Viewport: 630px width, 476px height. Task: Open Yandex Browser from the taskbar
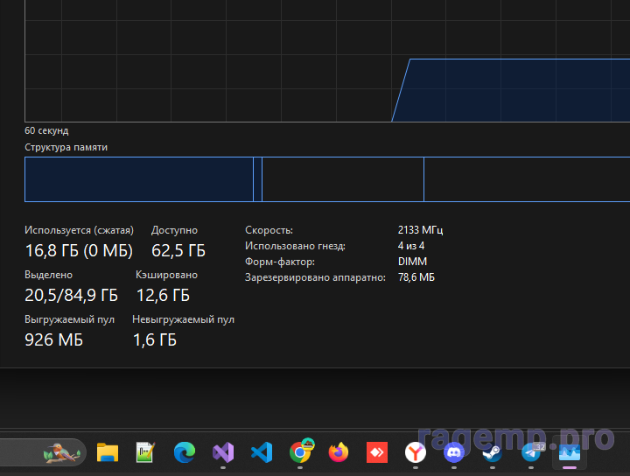point(415,452)
